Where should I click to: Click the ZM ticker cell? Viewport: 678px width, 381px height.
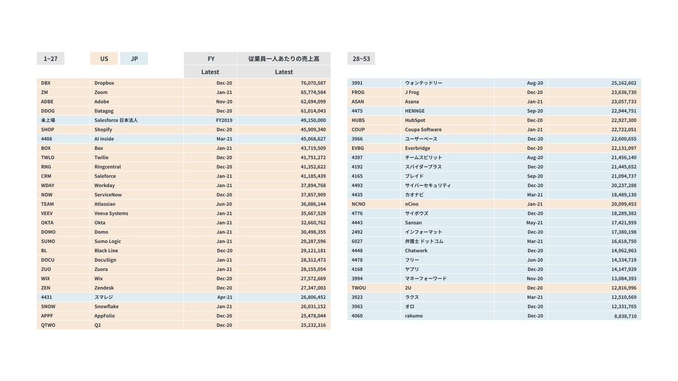click(x=63, y=92)
